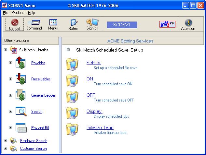Screen dimensions: 206x155
Task: Open the Initialize Tape link
Action: pyautogui.click(x=100, y=127)
